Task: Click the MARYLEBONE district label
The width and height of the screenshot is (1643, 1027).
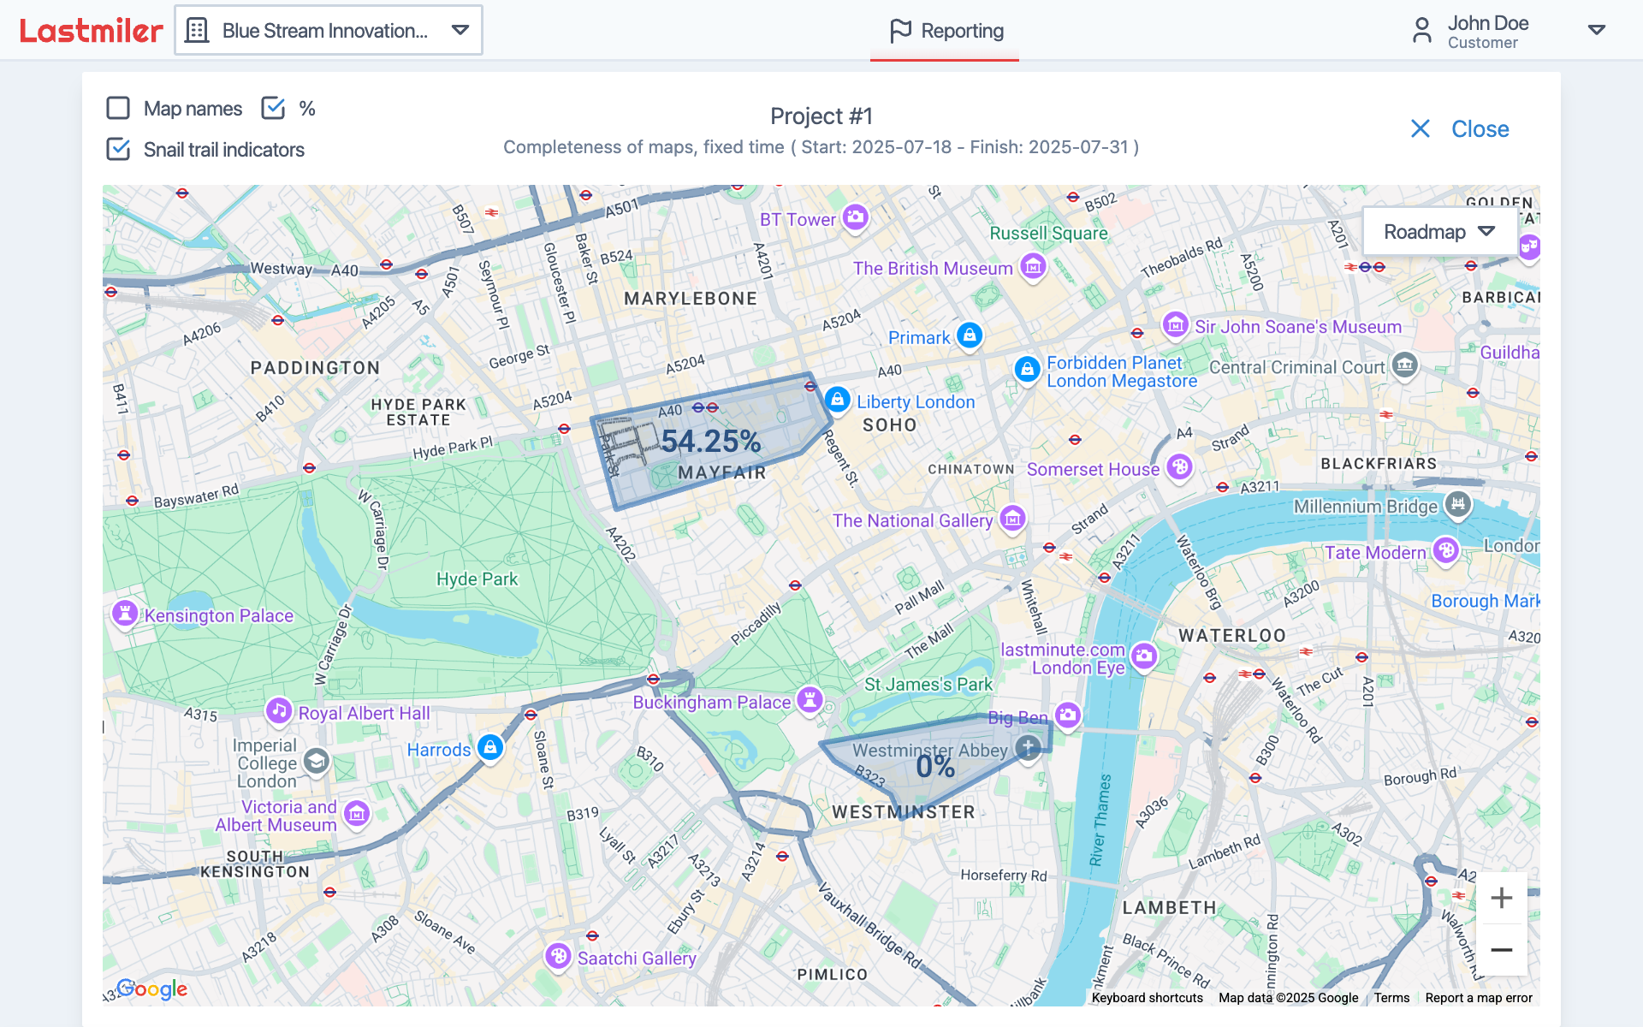Action: 691,299
